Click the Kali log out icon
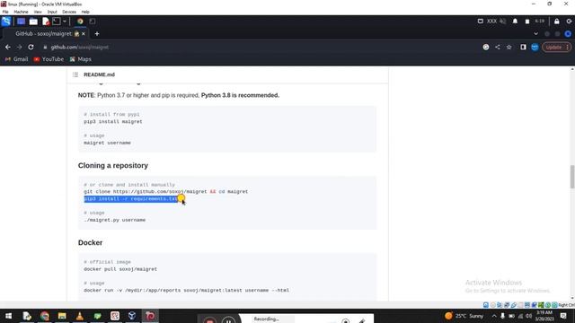 point(569,22)
